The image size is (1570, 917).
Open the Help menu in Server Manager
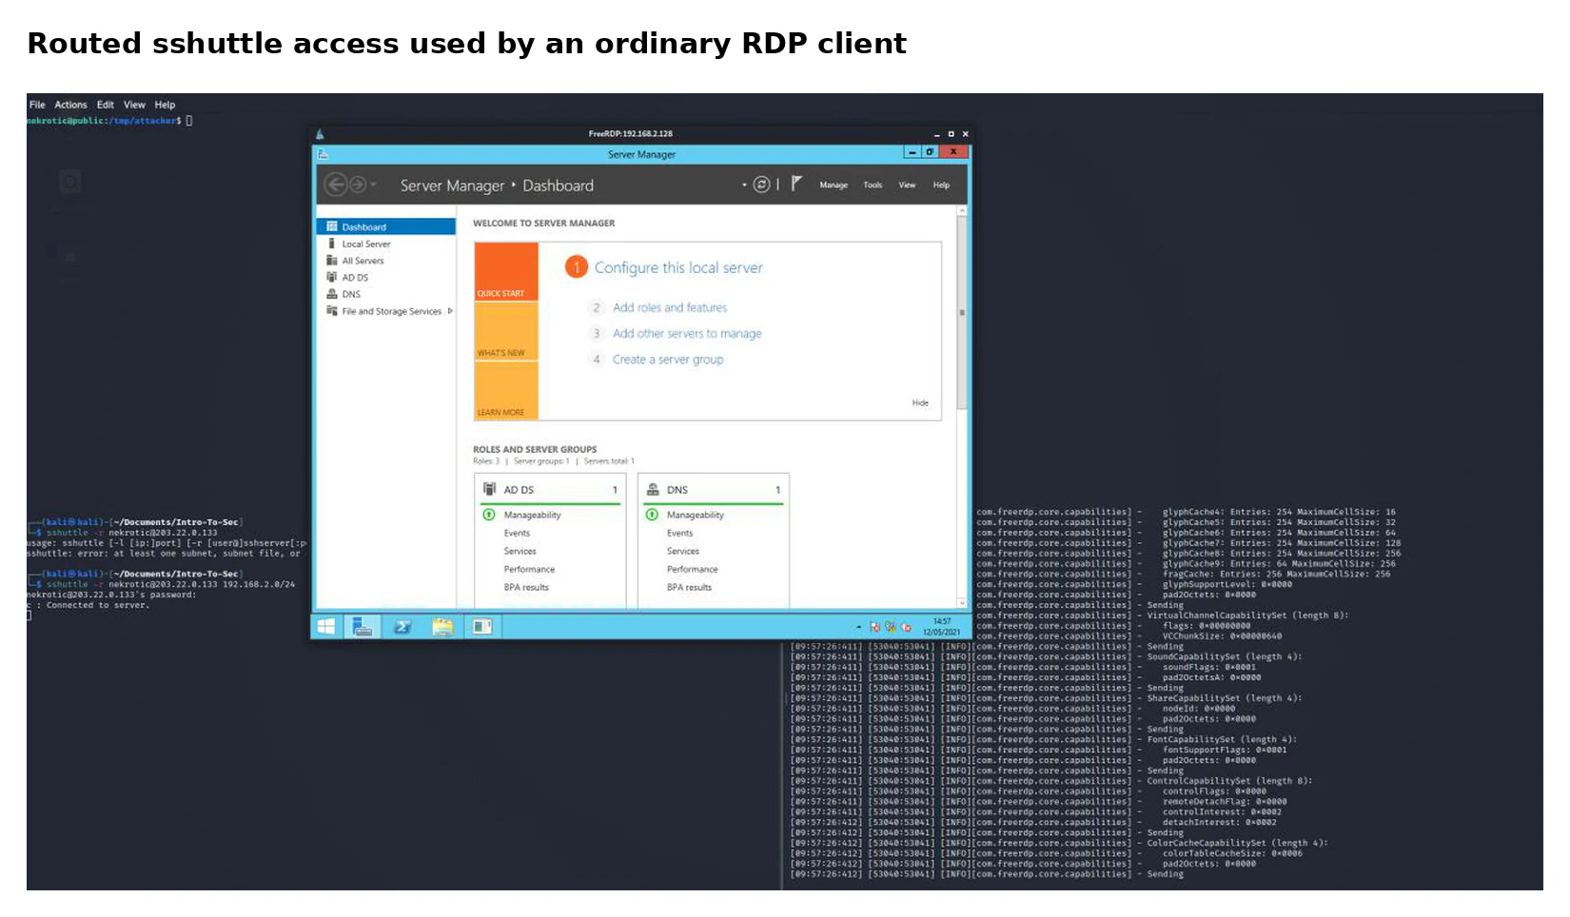coord(941,185)
